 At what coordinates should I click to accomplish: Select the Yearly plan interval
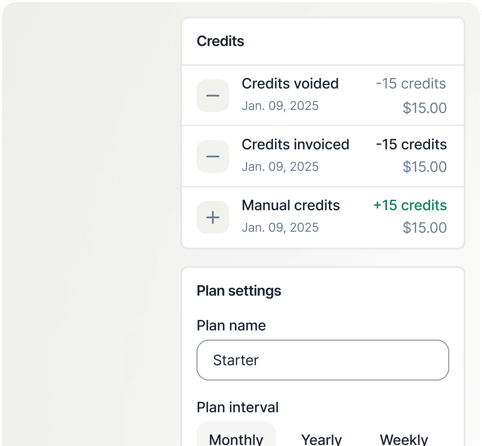[x=322, y=438]
